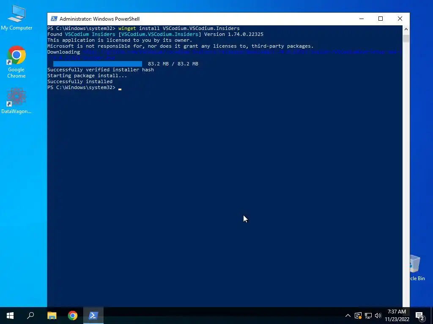
Task: Open File Explorer from the taskbar
Action: [x=52, y=316]
